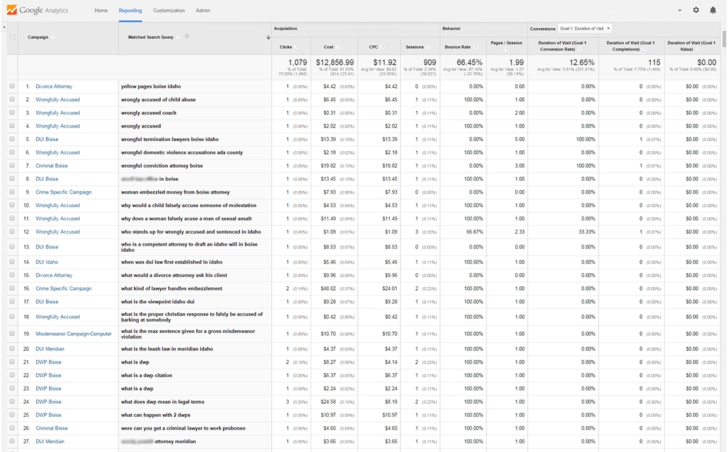
Task: Check row 19 Misdemeanor Campaign-Computer checkbox
Action: [x=12, y=333]
